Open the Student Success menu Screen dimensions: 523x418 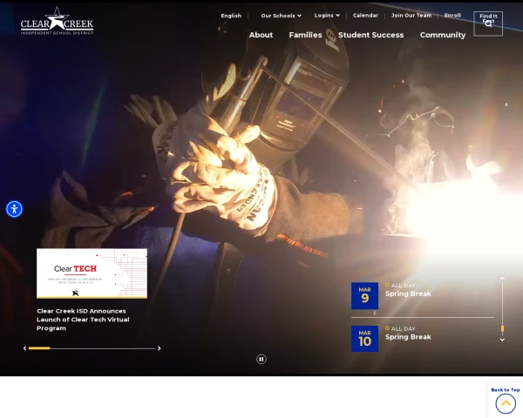370,35
